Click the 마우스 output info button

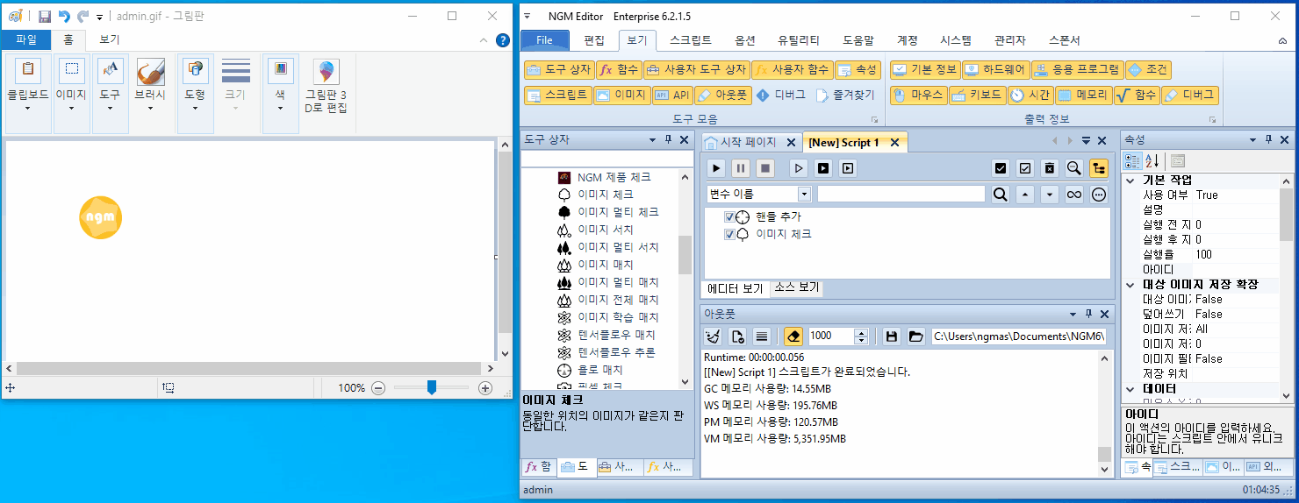point(917,95)
